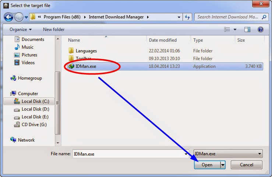The height and width of the screenshot is (177, 272).
Task: Click the Cancel button
Action: tap(246, 165)
